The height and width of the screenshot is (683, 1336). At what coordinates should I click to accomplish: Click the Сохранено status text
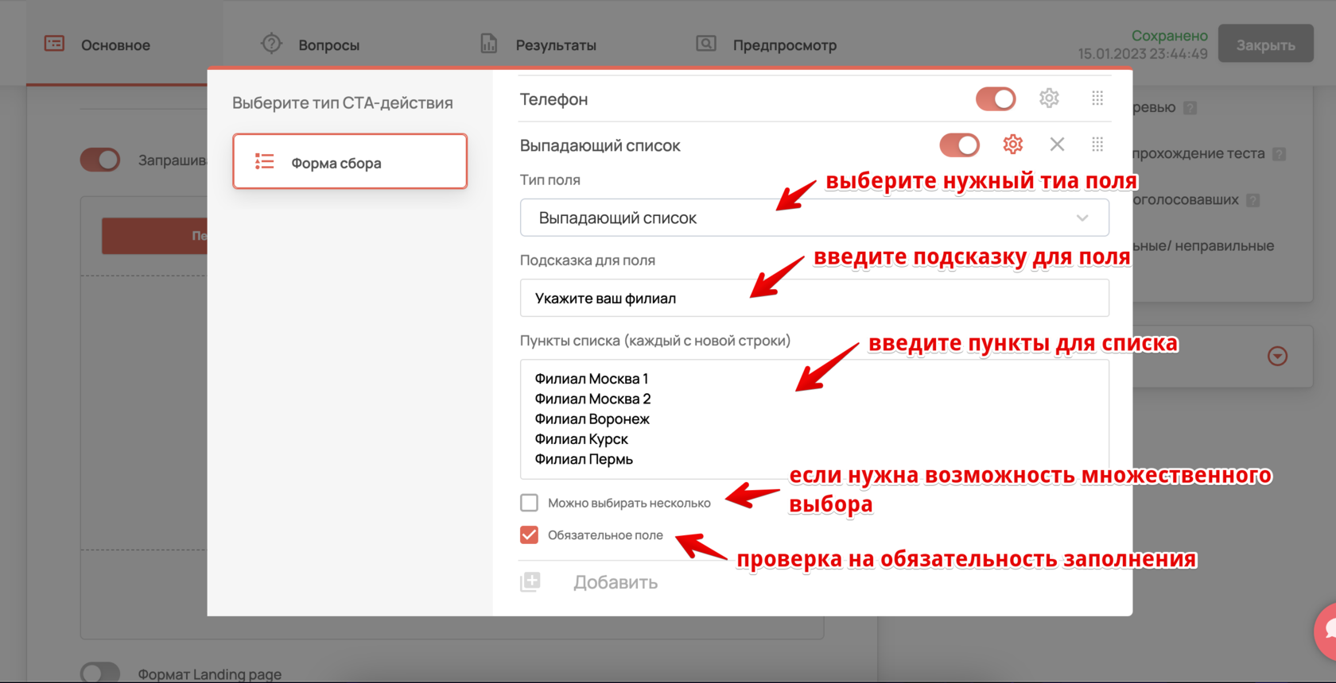pos(1169,36)
